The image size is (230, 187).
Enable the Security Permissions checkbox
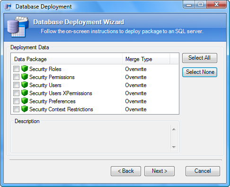pyautogui.click(x=16, y=77)
